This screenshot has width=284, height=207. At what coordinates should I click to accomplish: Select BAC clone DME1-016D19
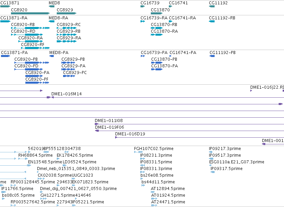[130, 134]
